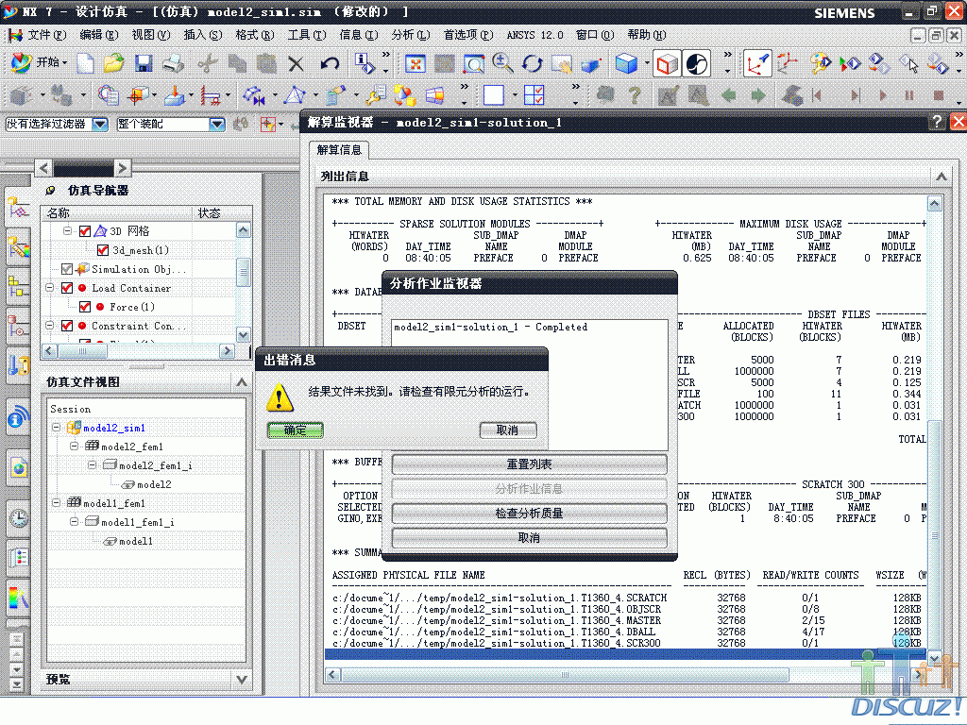Viewport: 967px width, 725px height.
Task: Open the ANSYS 12.0 menu
Action: pos(534,35)
